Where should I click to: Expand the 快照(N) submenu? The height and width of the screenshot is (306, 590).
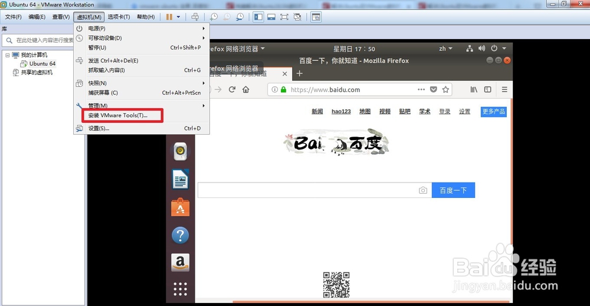click(x=142, y=83)
